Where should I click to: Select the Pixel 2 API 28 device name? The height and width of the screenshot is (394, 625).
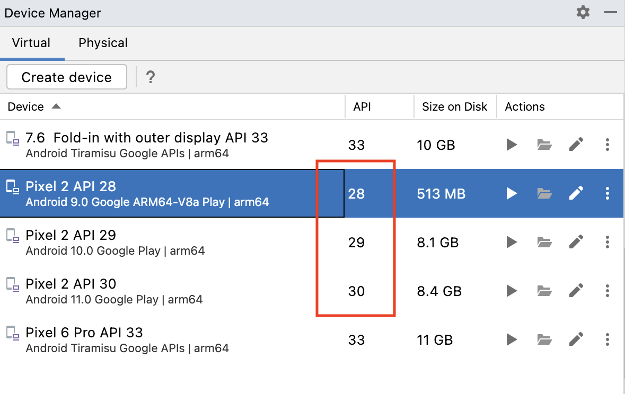tap(71, 186)
